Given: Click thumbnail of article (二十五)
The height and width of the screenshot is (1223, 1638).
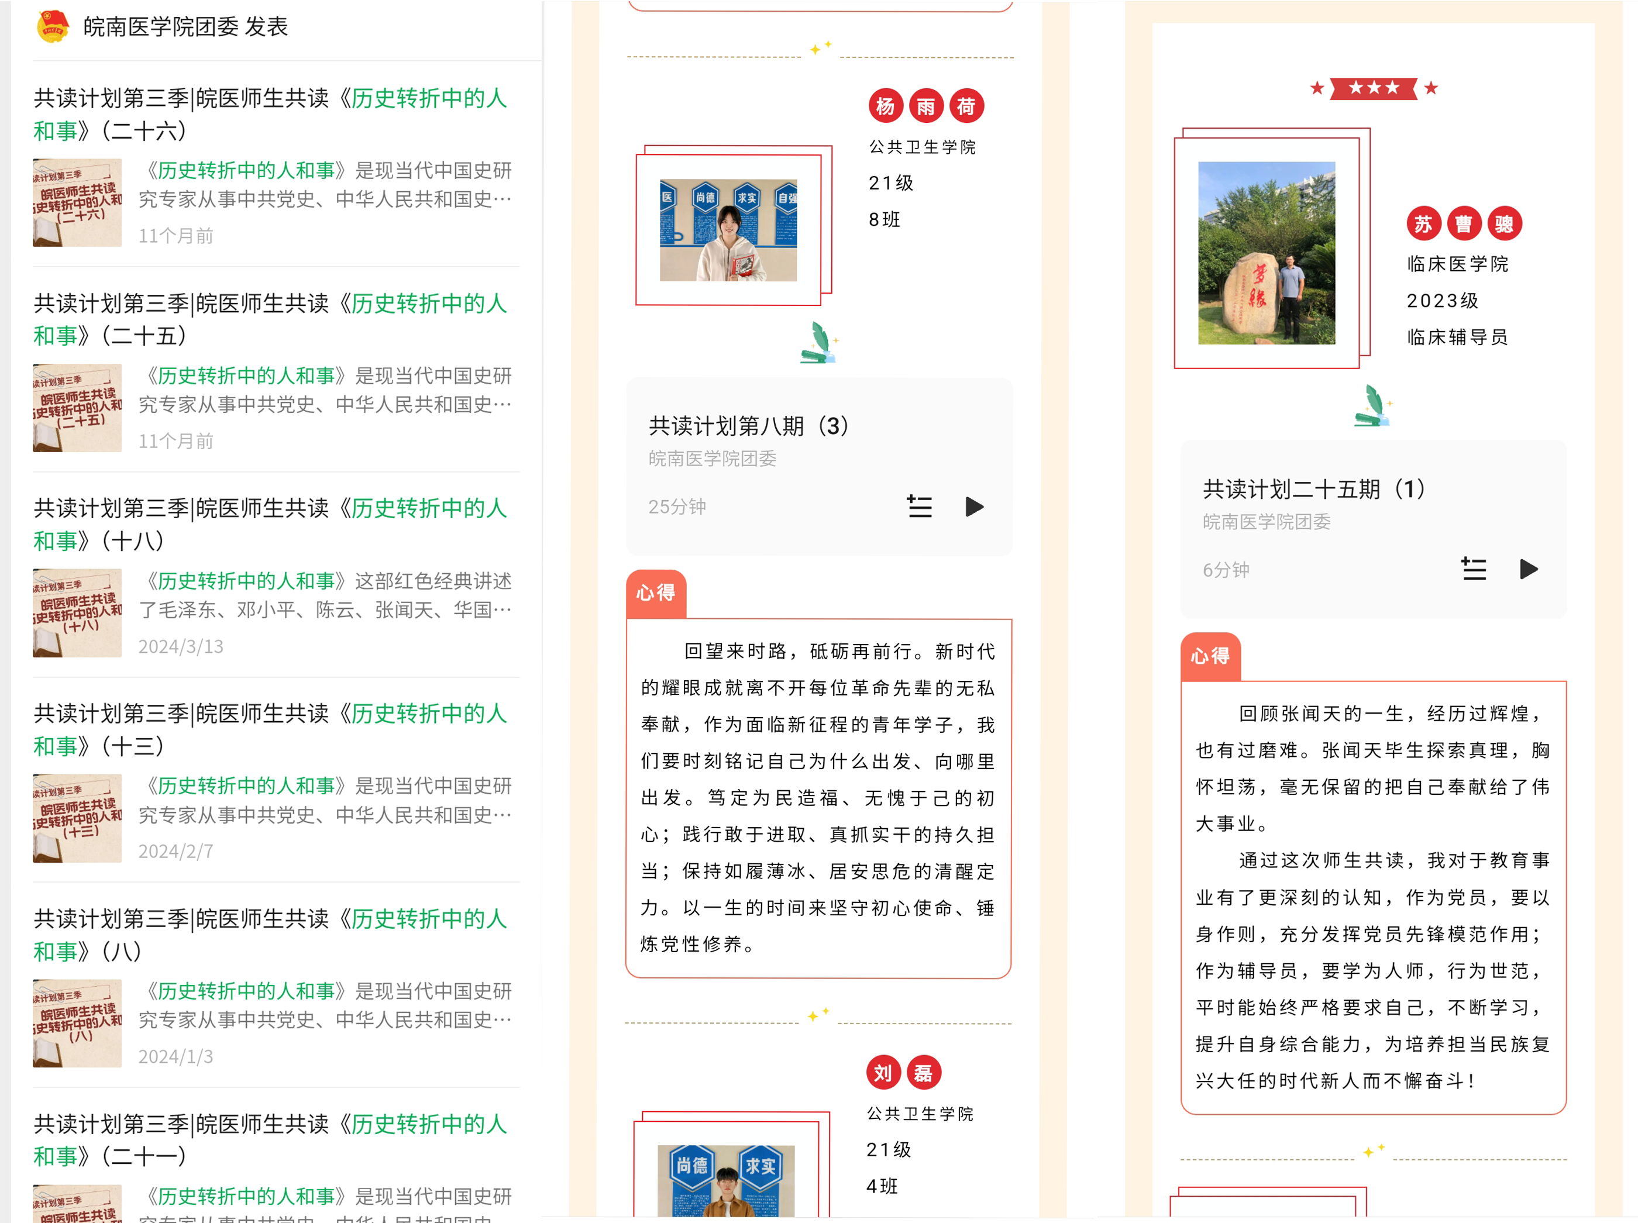Looking at the screenshot, I should (77, 407).
